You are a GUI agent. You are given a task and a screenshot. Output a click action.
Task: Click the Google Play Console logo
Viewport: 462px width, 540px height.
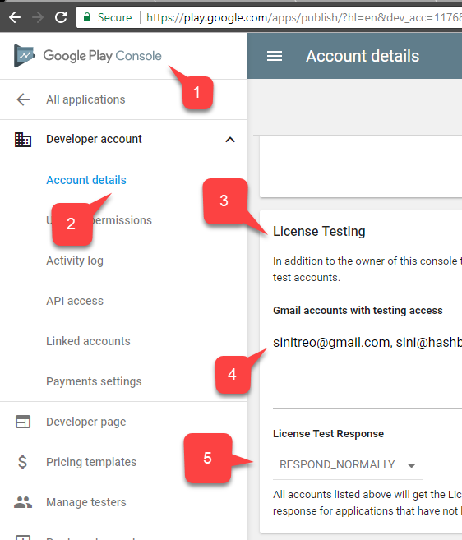tap(87, 56)
